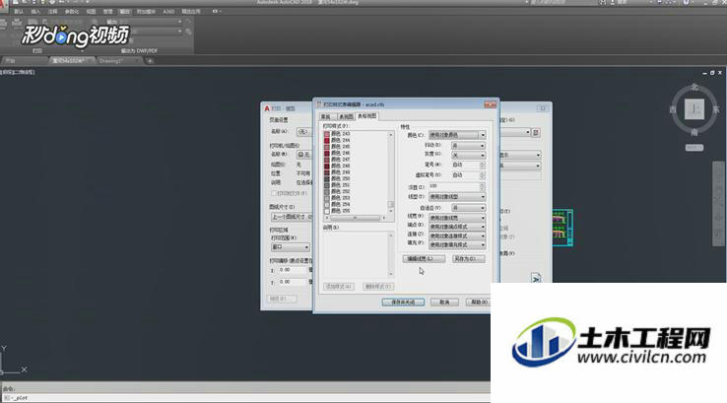Open the 表格视图 tab in the plot style editor
This screenshot has height=403, width=727.
pyautogui.click(x=366, y=116)
